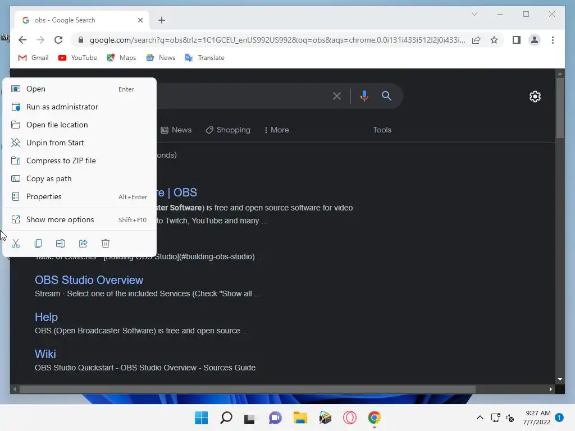This screenshot has height=431, width=575.
Task: Open taskbar Search magnifier
Action: [226, 418]
